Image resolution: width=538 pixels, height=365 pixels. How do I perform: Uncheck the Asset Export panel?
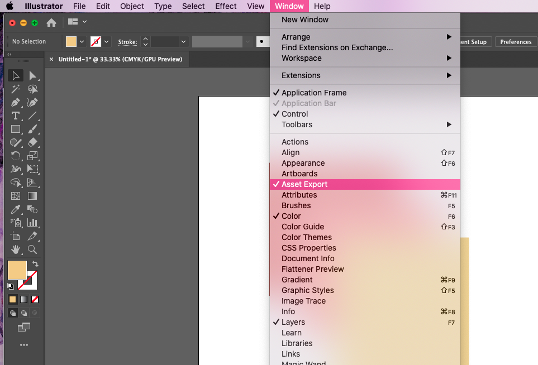[365, 184]
